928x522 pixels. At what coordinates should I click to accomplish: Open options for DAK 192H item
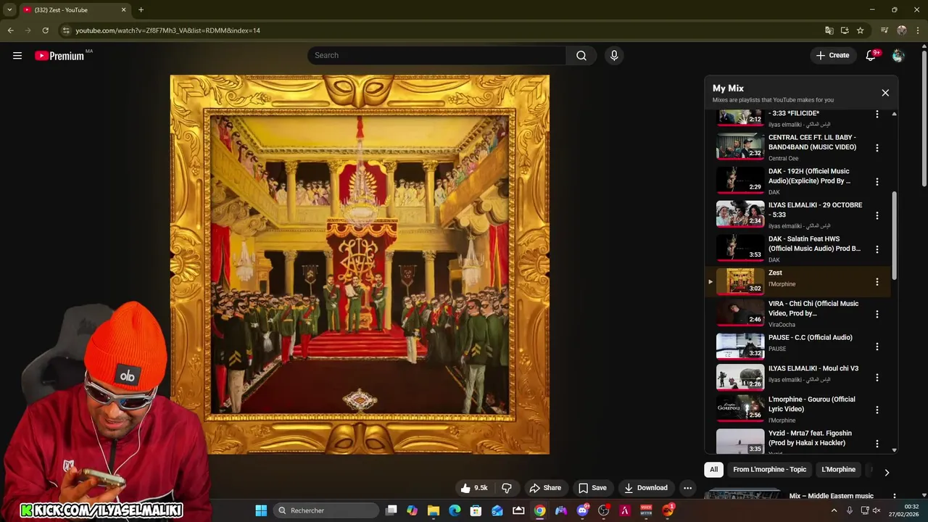[x=877, y=182]
